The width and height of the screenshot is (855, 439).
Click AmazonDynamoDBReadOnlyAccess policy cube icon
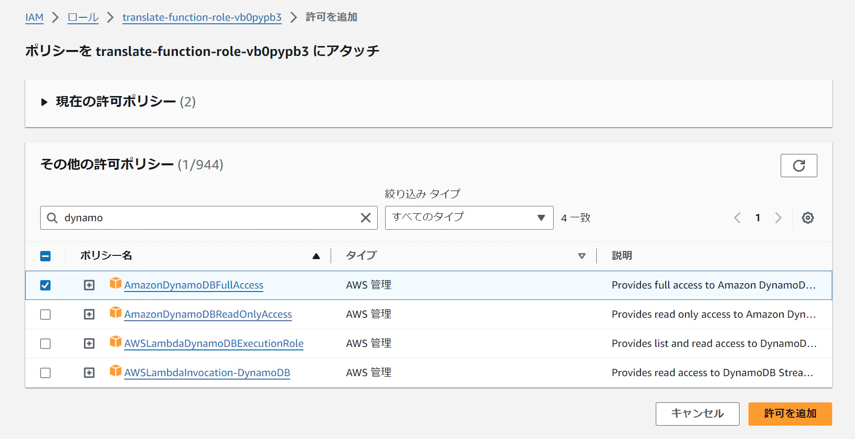click(115, 312)
